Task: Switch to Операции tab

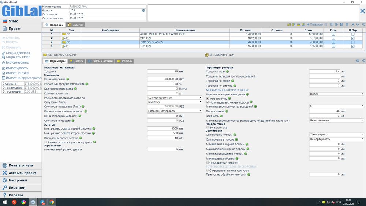Action: pyautogui.click(x=54, y=25)
